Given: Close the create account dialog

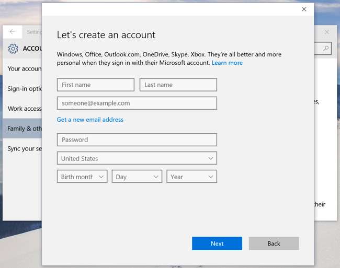Looking at the screenshot, I should pos(304,9).
